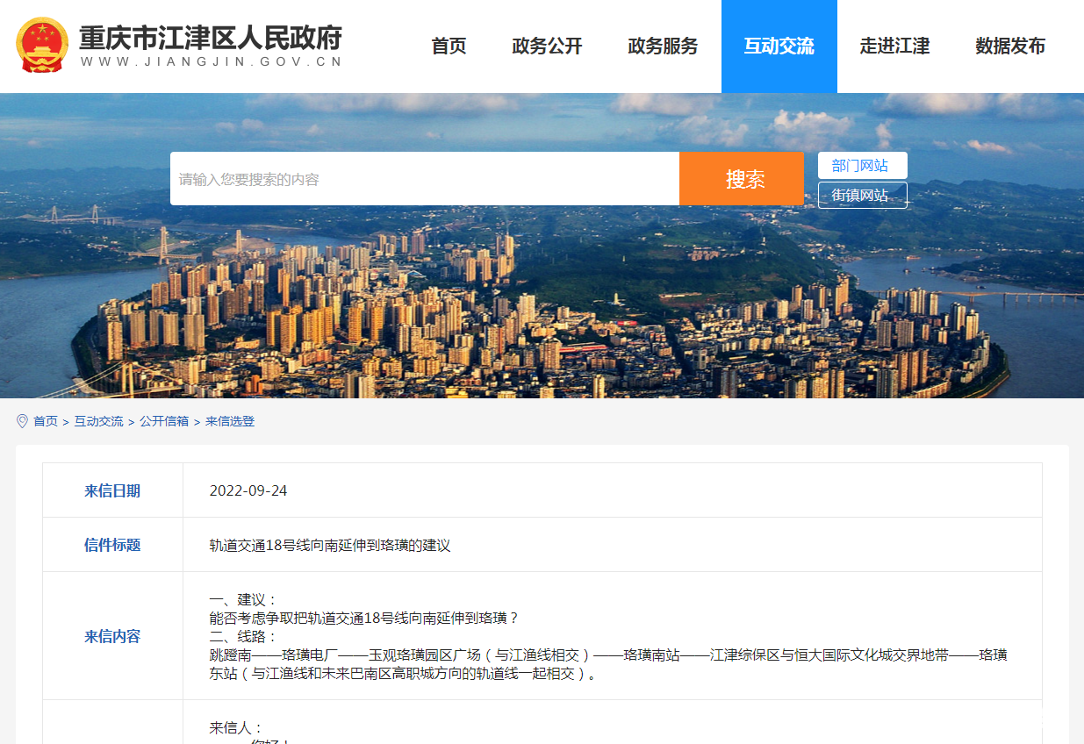Screen dimensions: 1084x744
Task: Click letter title 轨道交通18号线向南延伸到珞璜的建议
Action: [330, 545]
